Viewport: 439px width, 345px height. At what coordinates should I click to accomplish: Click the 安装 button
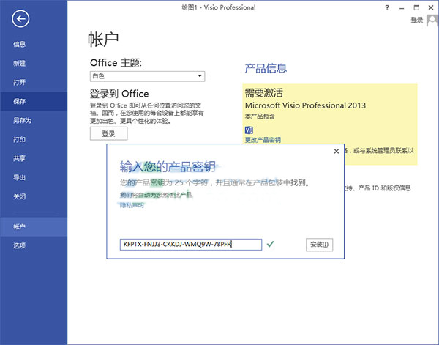click(x=319, y=245)
